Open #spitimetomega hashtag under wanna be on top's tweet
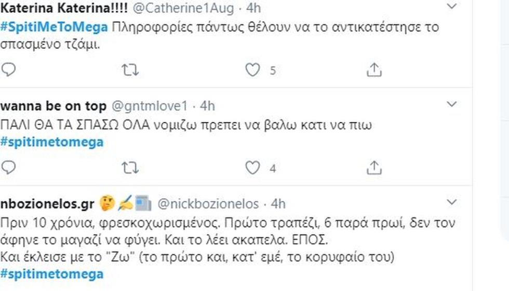This screenshot has height=291, width=509. point(52,142)
